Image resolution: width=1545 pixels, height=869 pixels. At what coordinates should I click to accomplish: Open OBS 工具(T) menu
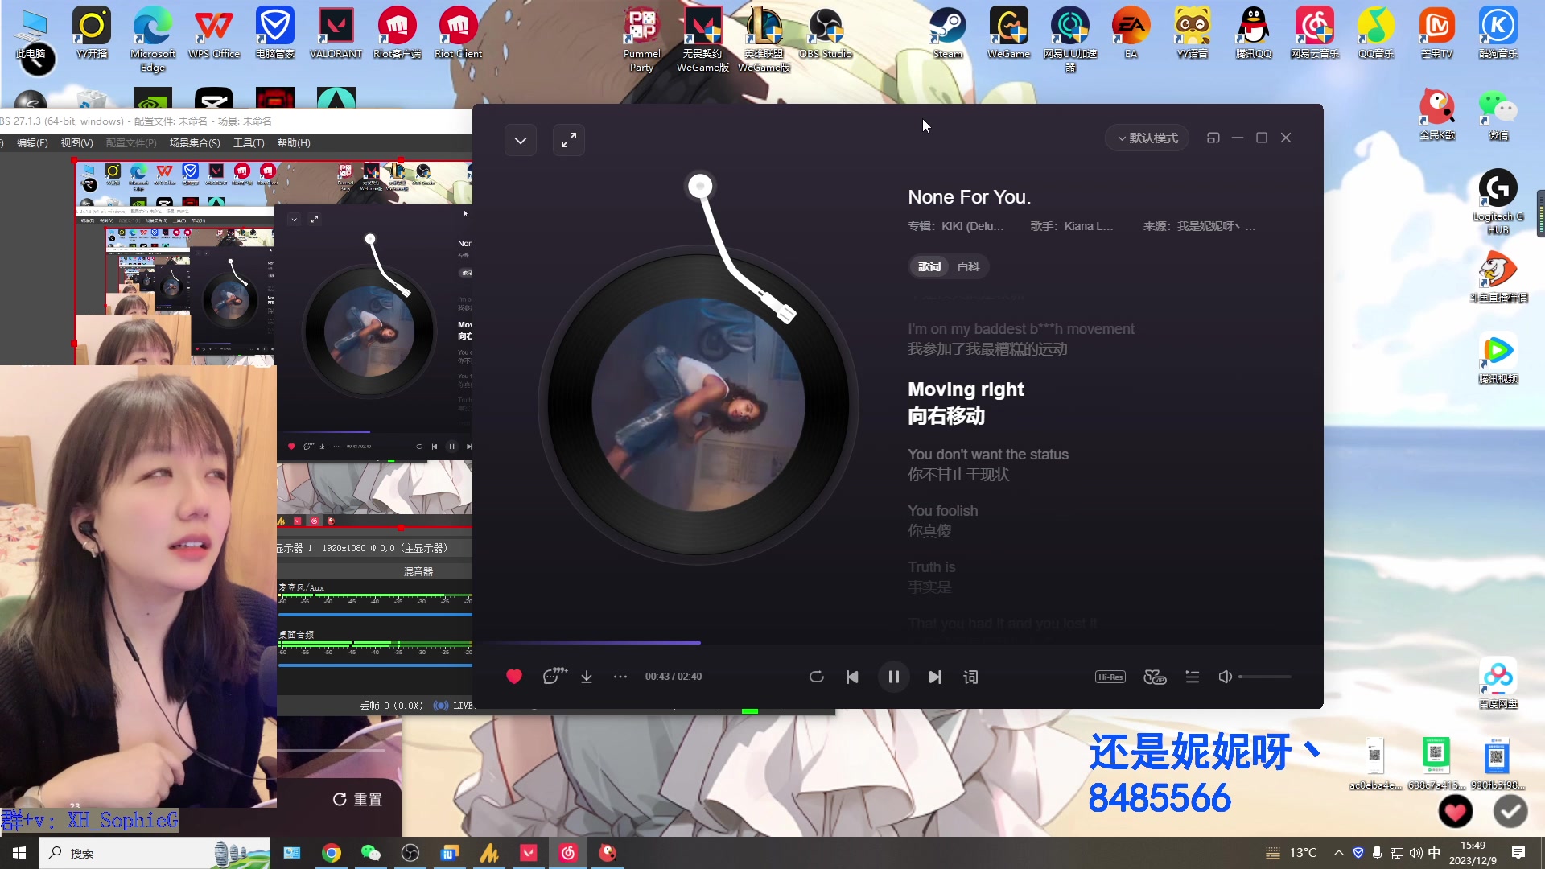pyautogui.click(x=249, y=143)
